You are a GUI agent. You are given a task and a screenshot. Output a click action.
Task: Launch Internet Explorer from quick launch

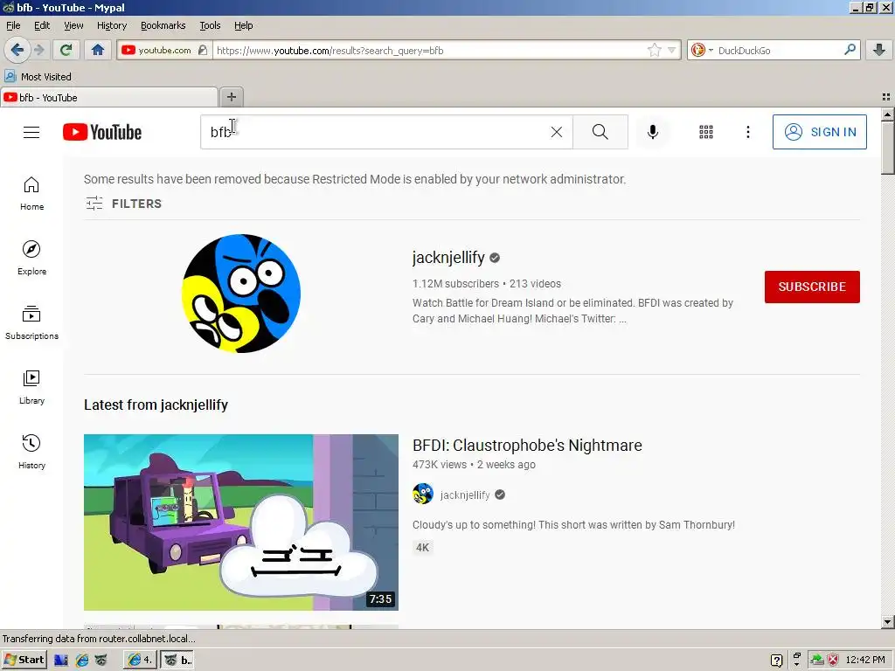[82, 661]
